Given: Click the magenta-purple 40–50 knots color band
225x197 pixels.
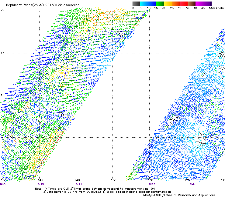Looking at the screenshot, I should (x=203, y=4).
